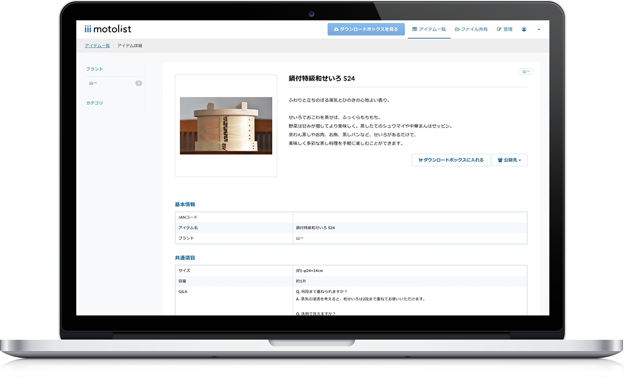
Task: Click the edit icon beside 管理
Action: point(499,29)
